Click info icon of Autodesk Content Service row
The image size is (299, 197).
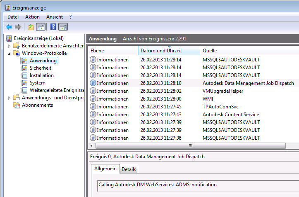(93, 114)
